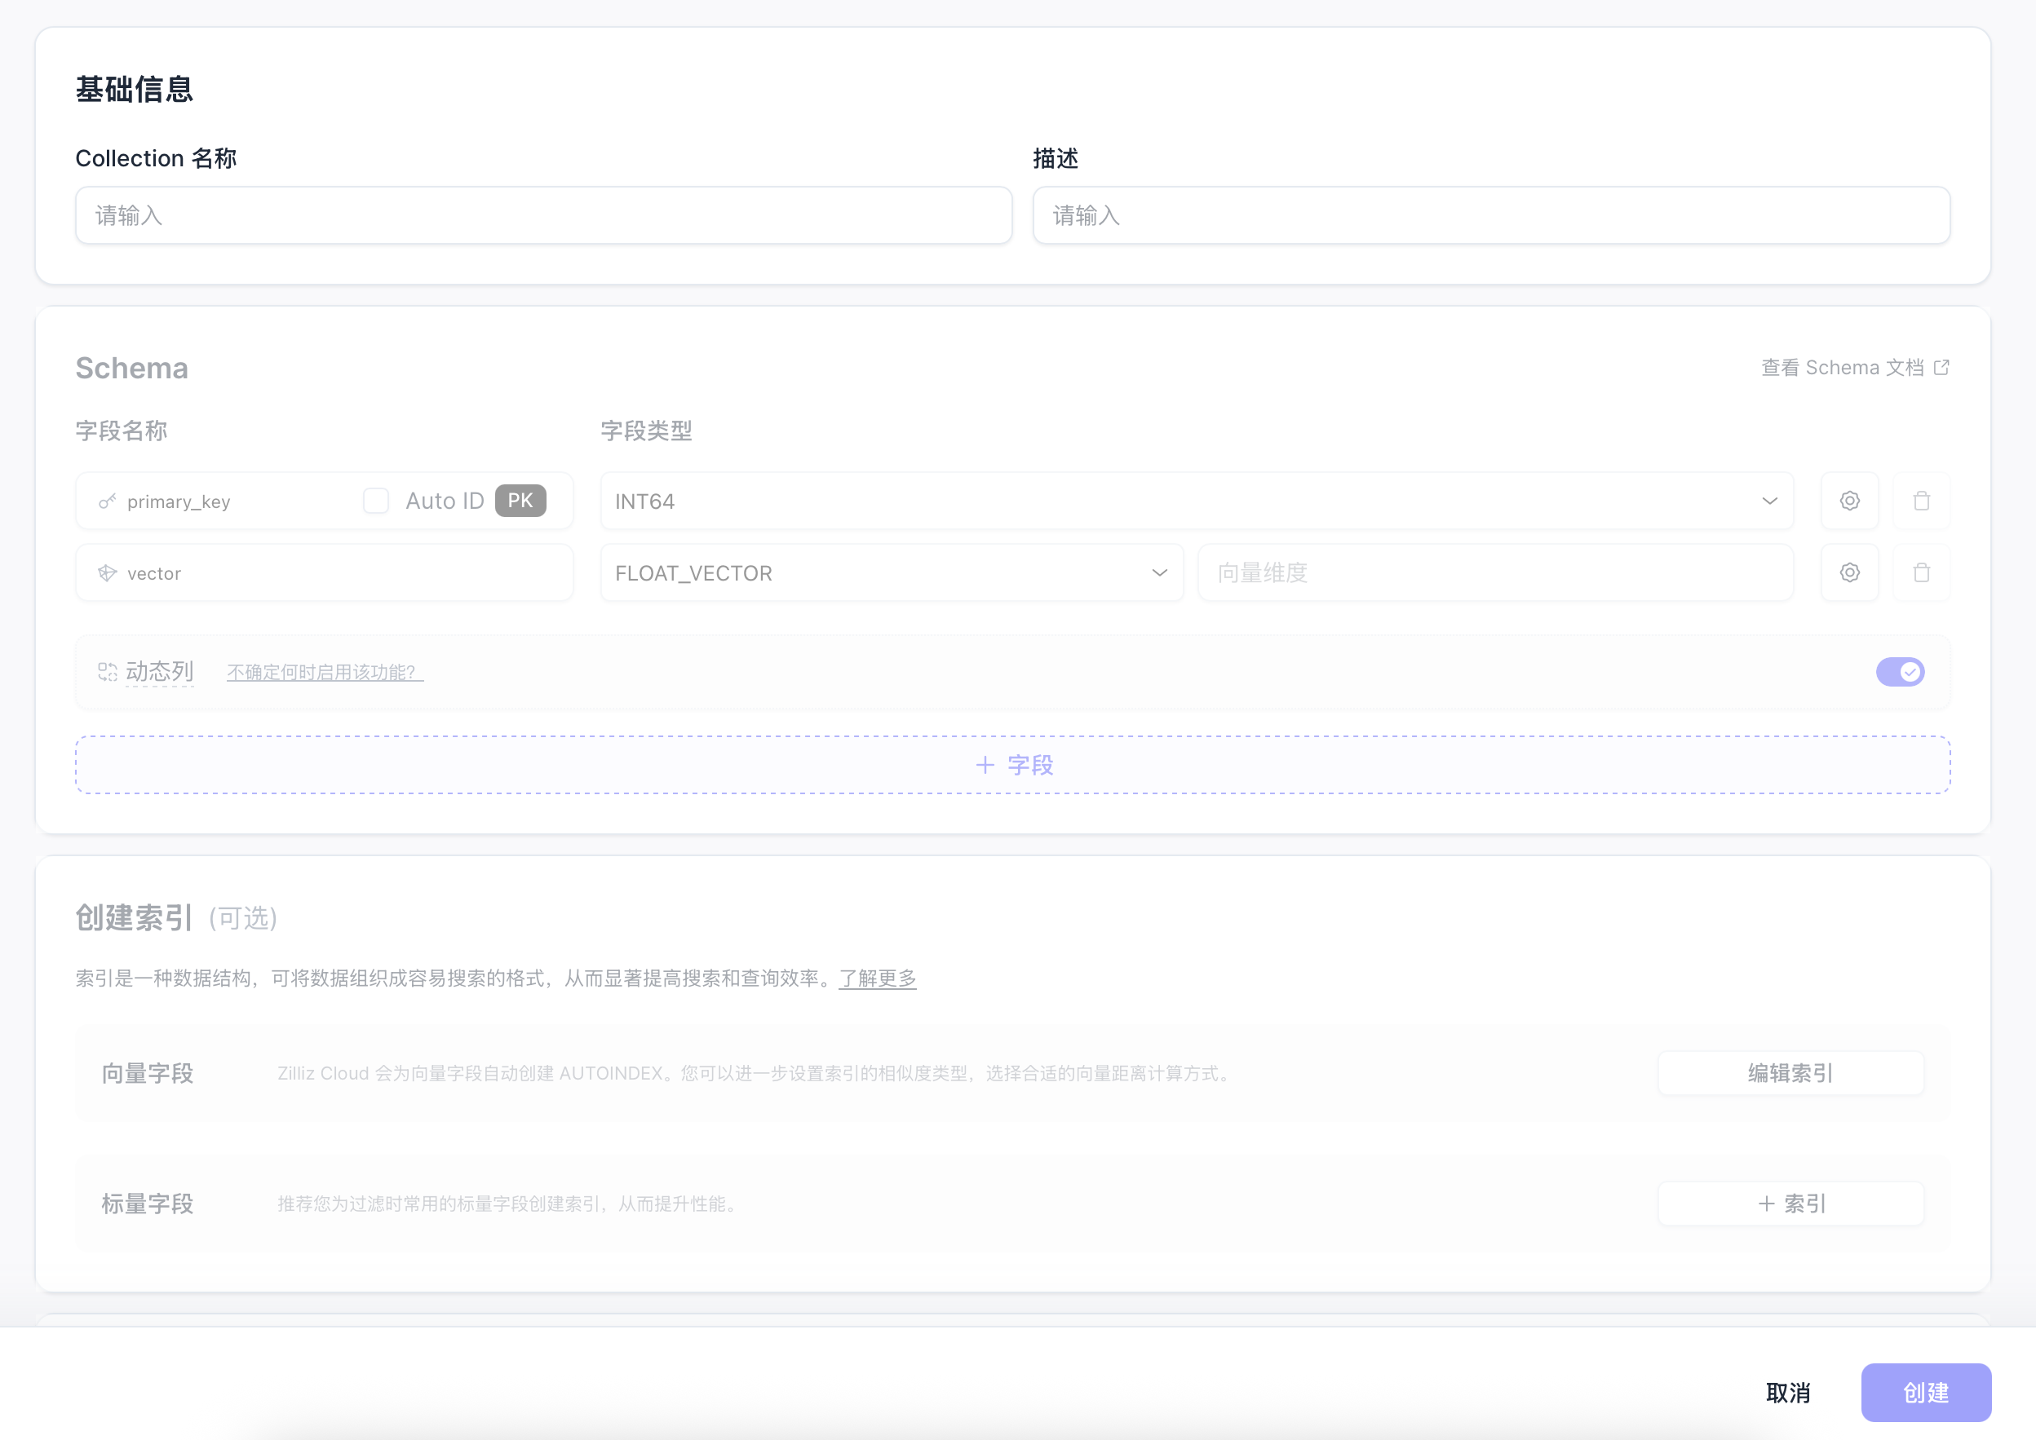
Task: Click the 向量字段 label
Action: 147,1074
